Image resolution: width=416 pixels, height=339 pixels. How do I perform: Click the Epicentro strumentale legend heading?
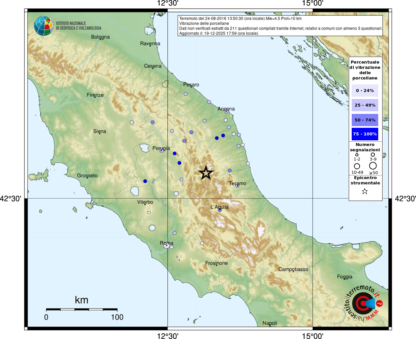[x=365, y=180]
